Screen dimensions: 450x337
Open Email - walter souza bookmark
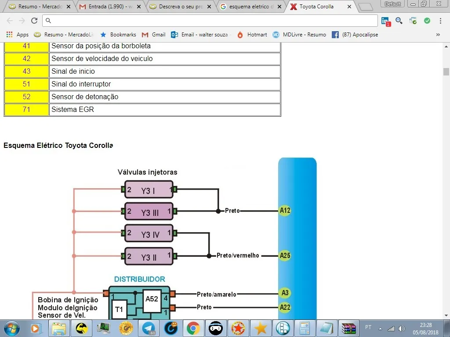point(200,35)
